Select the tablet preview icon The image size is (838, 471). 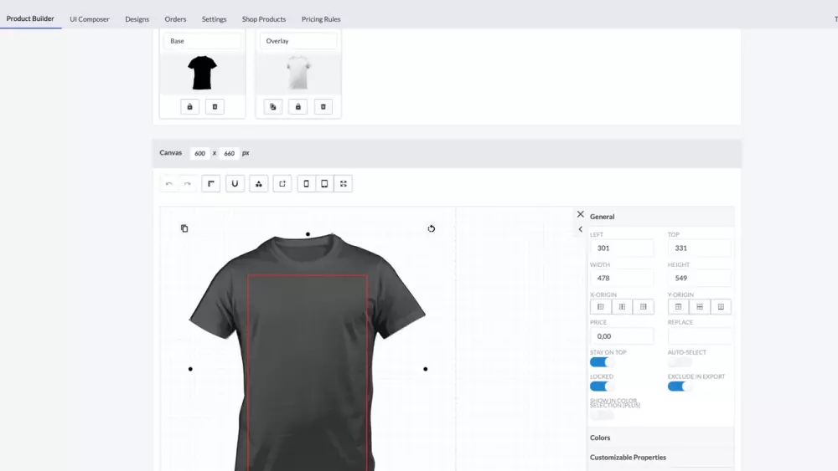coord(324,183)
